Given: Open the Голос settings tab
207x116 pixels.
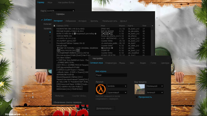Looking at the screenshot, I should click(153, 63).
